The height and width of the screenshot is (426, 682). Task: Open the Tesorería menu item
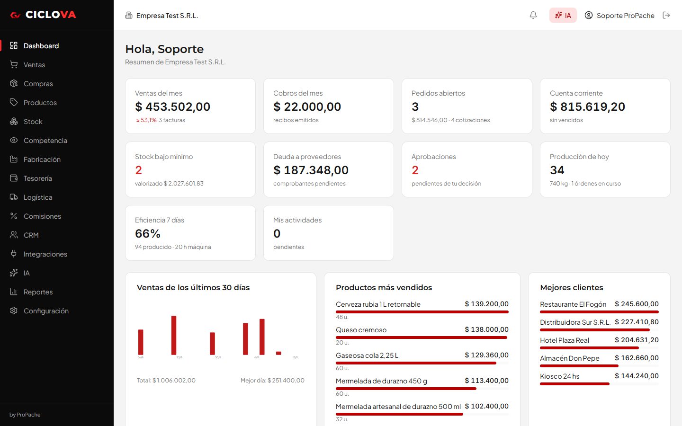click(38, 178)
